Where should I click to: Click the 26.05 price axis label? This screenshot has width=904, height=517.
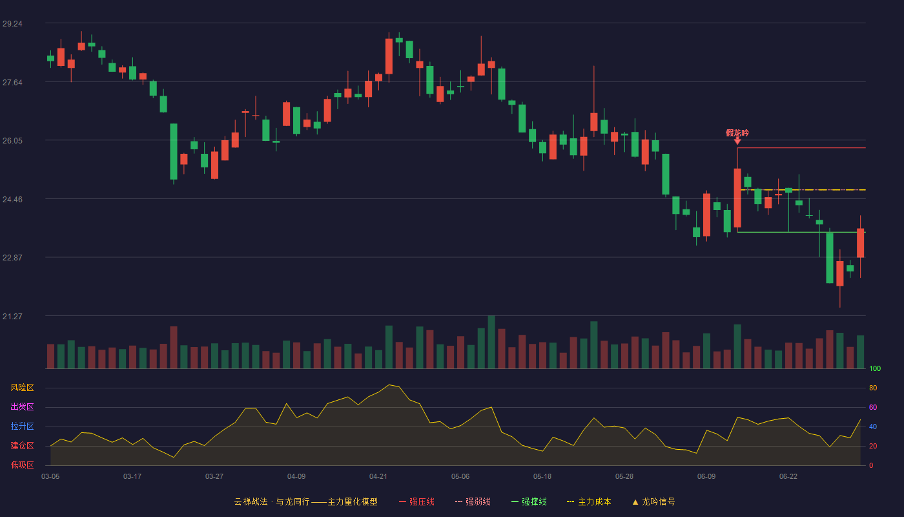[x=12, y=140]
